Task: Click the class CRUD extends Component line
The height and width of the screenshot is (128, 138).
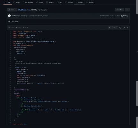Action: [23, 45]
